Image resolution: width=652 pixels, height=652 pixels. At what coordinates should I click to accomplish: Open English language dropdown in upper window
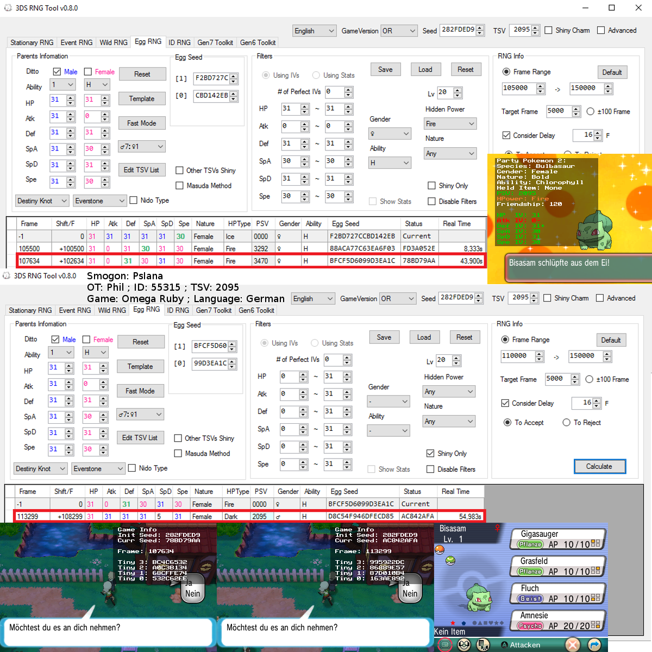(315, 31)
